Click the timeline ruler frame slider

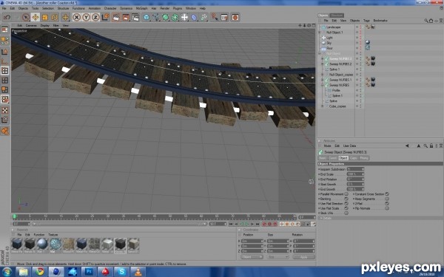[x=15, y=216]
